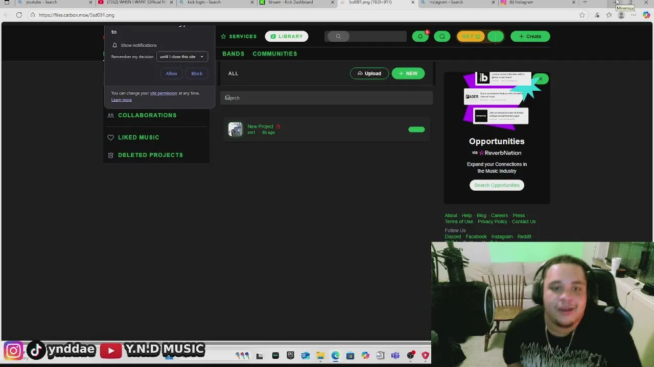Open the chat bubble icon in header
The image size is (654, 367).
[442, 36]
